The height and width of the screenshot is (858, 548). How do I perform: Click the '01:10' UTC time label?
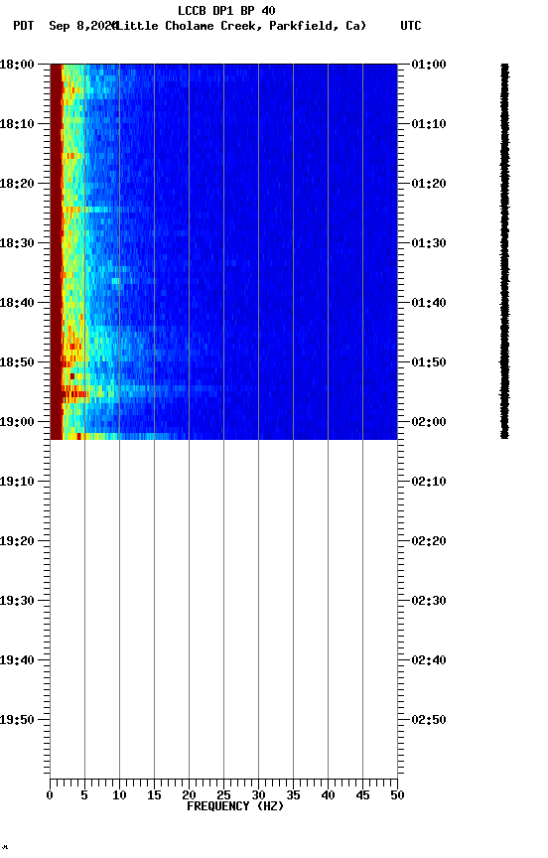click(429, 124)
